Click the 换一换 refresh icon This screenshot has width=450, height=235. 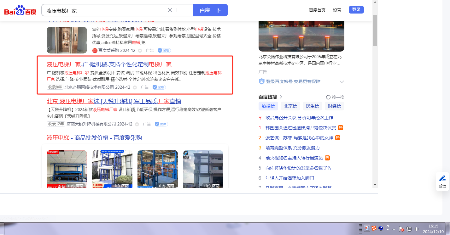(328, 97)
